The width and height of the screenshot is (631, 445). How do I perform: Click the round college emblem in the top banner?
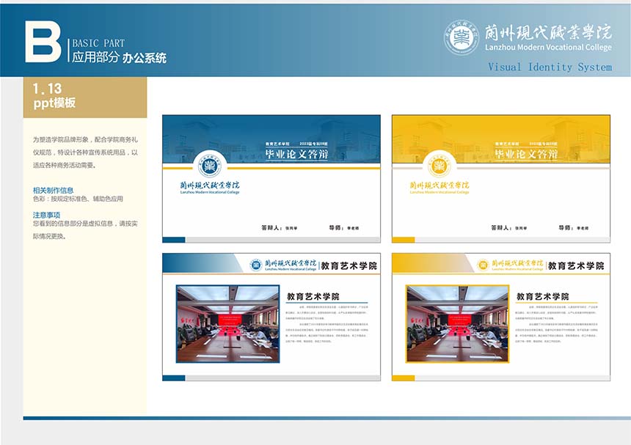(x=461, y=38)
